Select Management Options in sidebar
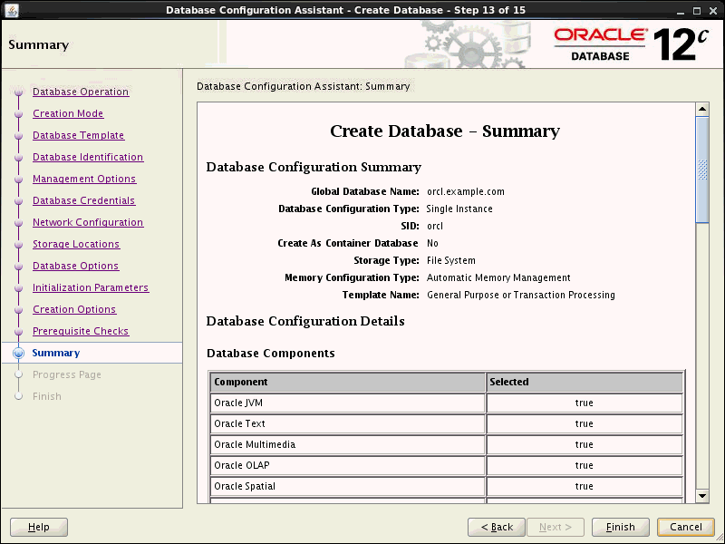The width and height of the screenshot is (725, 544). coord(84,179)
